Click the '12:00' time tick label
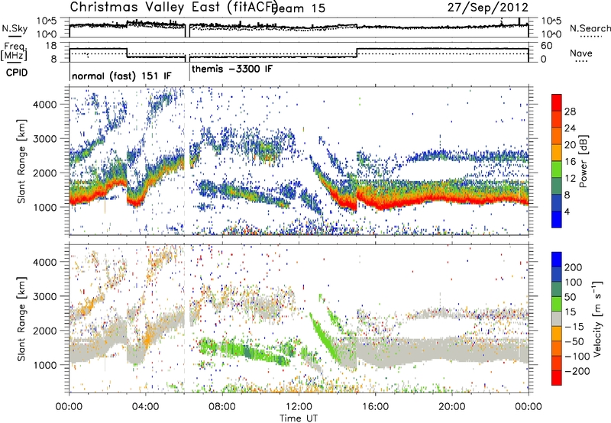 pyautogui.click(x=299, y=407)
